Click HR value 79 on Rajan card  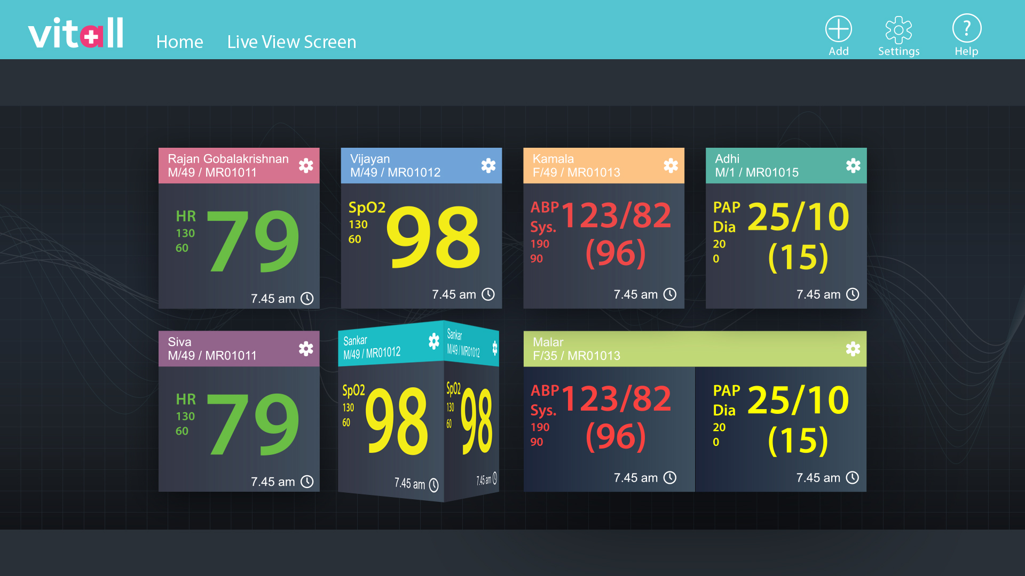253,241
